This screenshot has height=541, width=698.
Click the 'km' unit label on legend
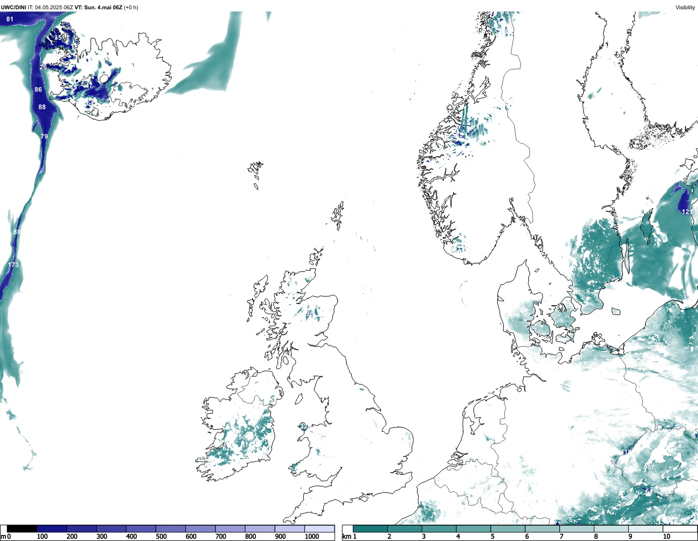[346, 537]
